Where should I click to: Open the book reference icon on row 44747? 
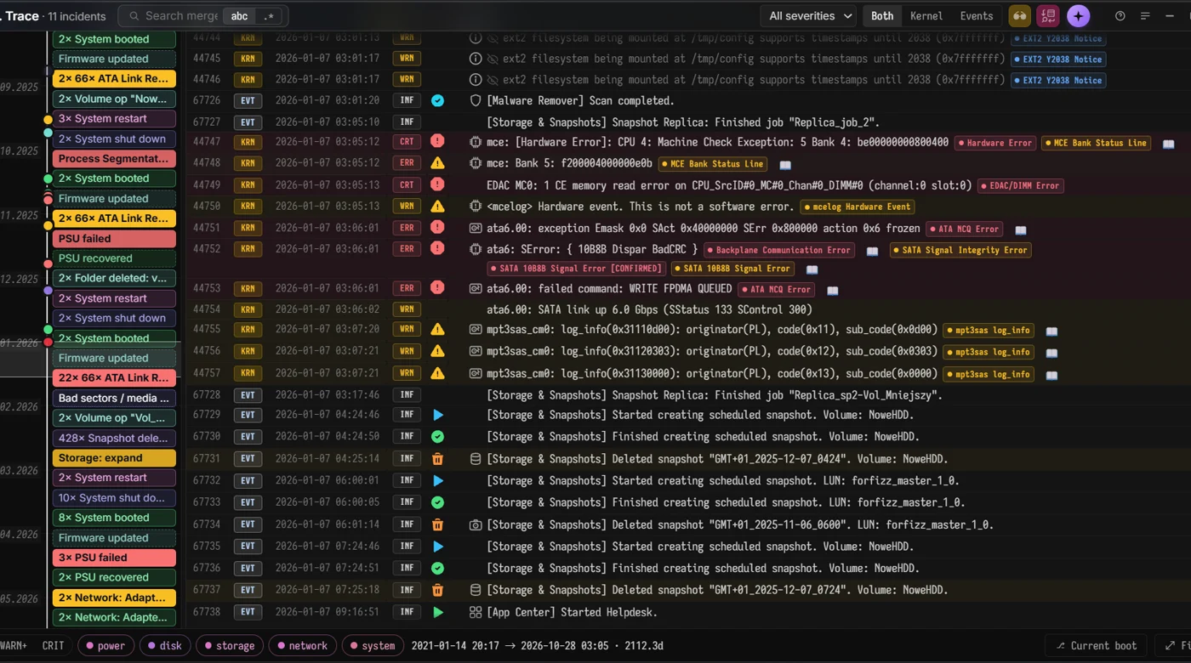pyautogui.click(x=1169, y=144)
